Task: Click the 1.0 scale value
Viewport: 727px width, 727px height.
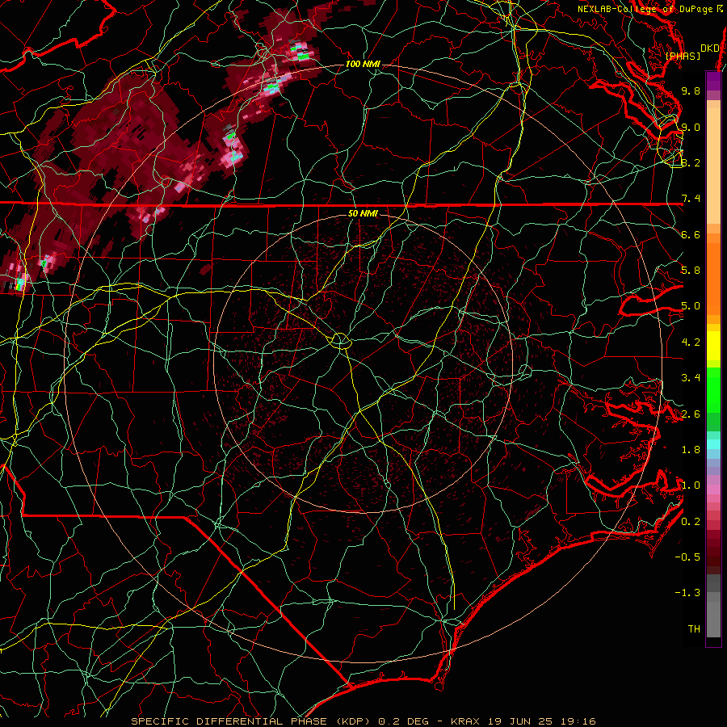Action: [691, 485]
